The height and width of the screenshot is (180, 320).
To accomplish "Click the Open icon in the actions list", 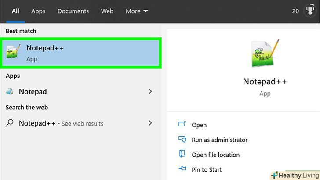I will 182,125.
